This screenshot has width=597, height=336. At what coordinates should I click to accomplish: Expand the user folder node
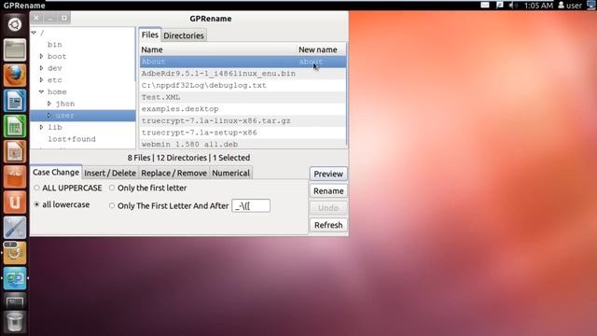coord(49,115)
